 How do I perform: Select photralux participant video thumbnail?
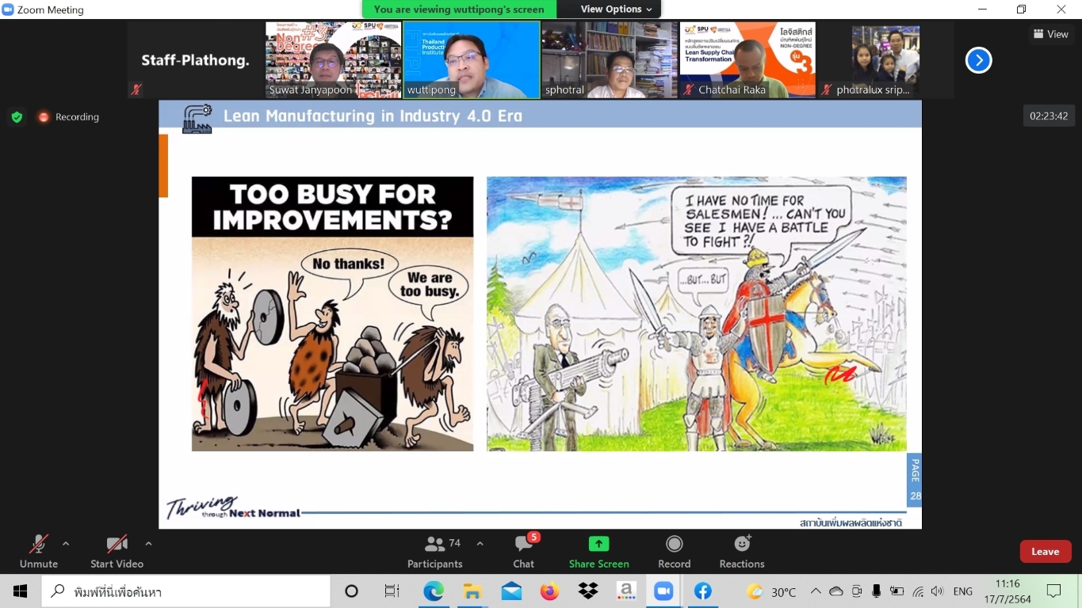click(886, 60)
